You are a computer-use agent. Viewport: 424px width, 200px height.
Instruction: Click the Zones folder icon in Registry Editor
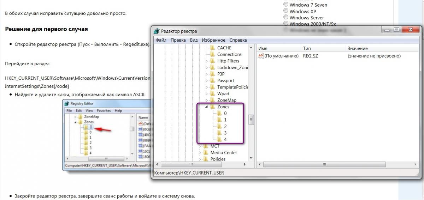[81, 122]
